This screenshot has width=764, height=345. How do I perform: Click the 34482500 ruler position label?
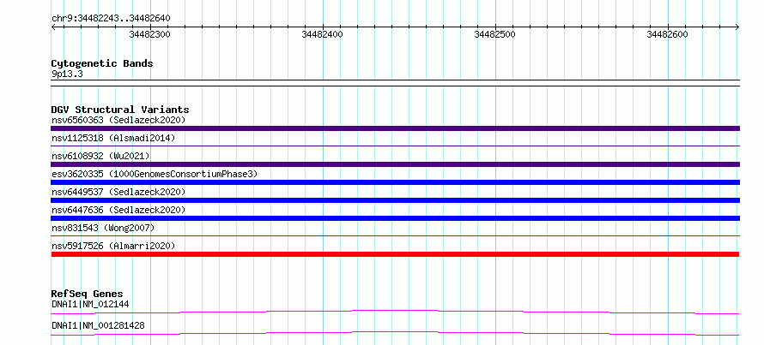point(494,34)
